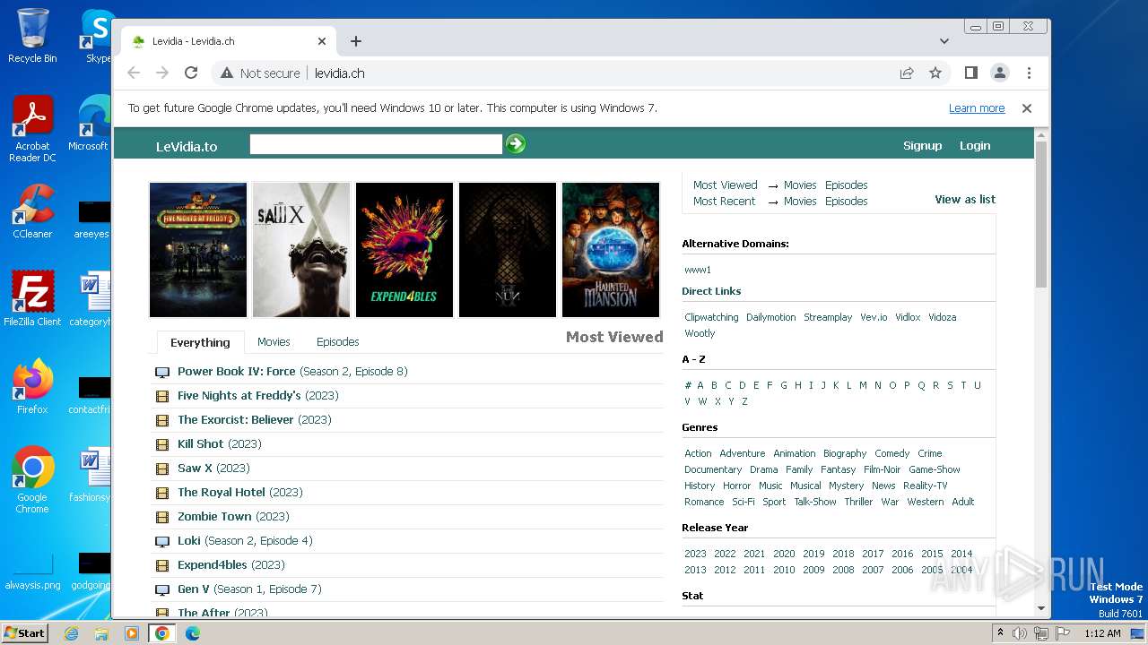1148x645 pixels.
Task: Share this page icon in address bar
Action: pos(907,73)
